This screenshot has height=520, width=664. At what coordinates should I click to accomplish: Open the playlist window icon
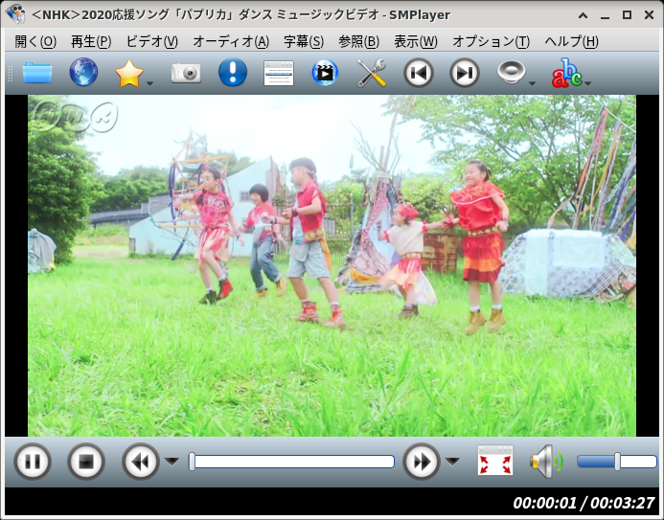point(279,73)
